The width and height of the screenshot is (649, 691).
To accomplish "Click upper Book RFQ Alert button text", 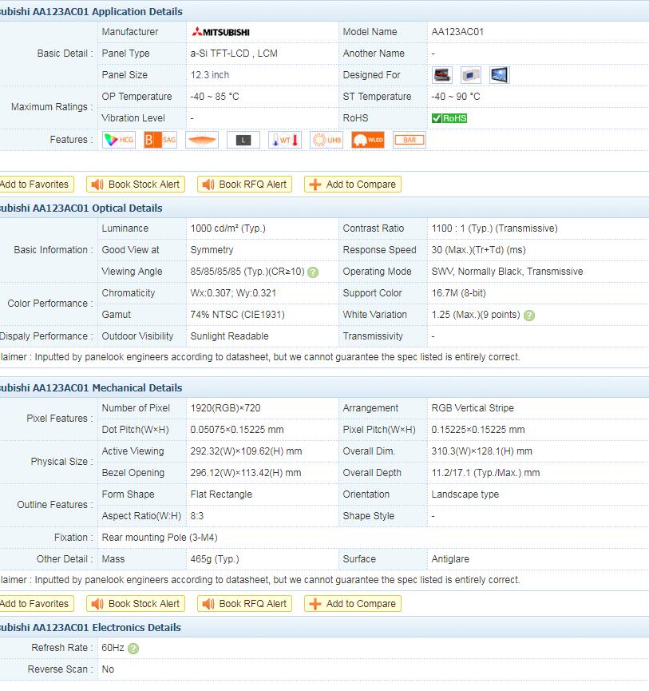I will click(253, 185).
